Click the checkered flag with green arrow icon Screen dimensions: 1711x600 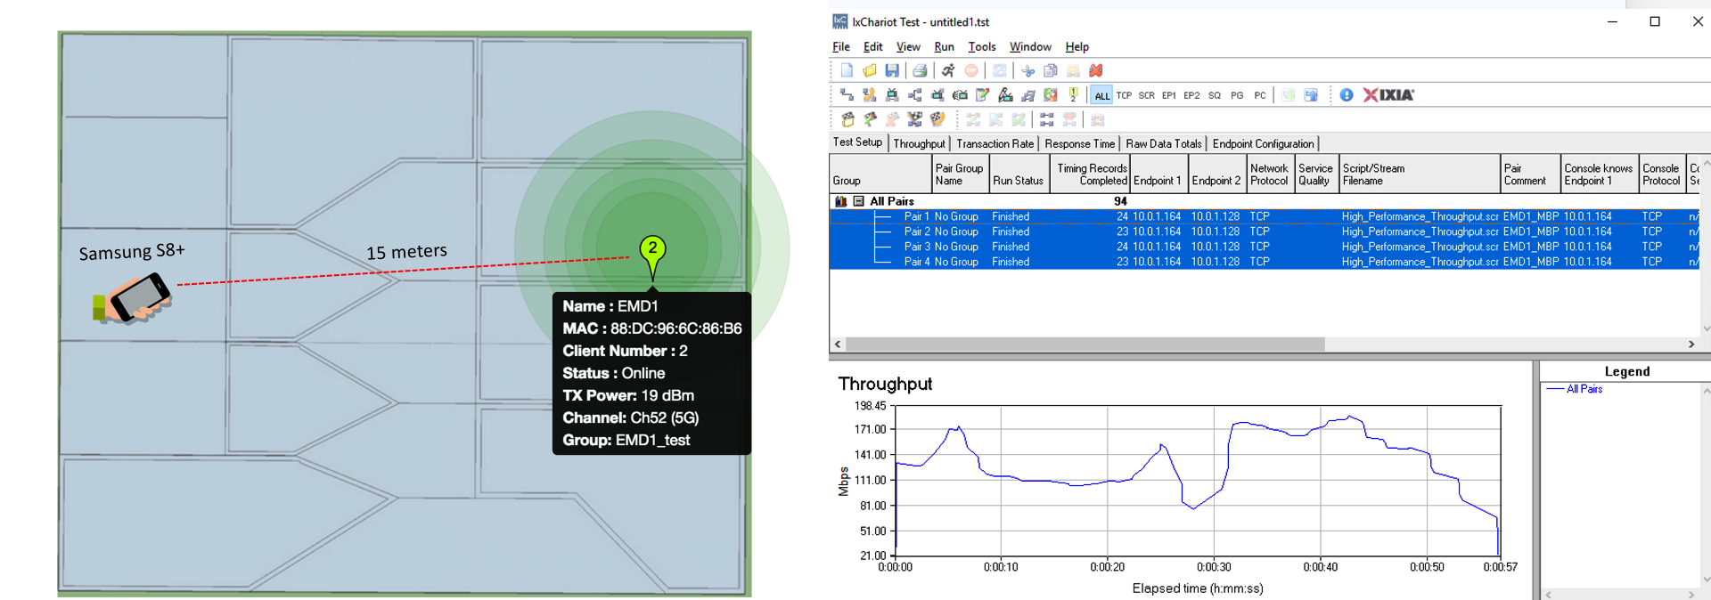[x=870, y=119]
